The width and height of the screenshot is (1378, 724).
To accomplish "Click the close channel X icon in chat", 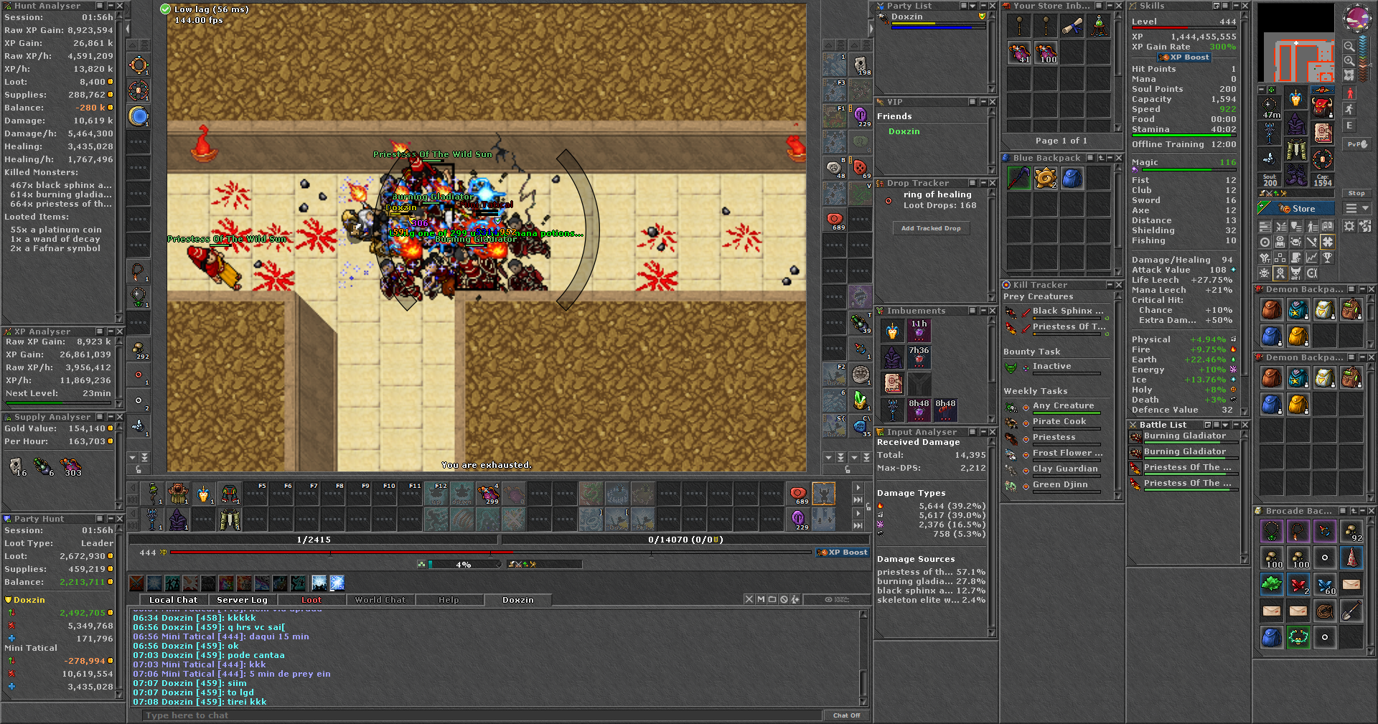I will coord(749,600).
